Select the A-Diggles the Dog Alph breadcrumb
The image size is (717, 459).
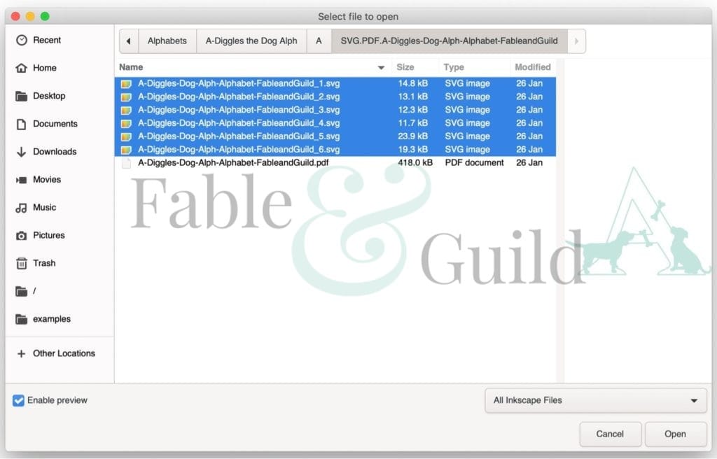pos(251,41)
